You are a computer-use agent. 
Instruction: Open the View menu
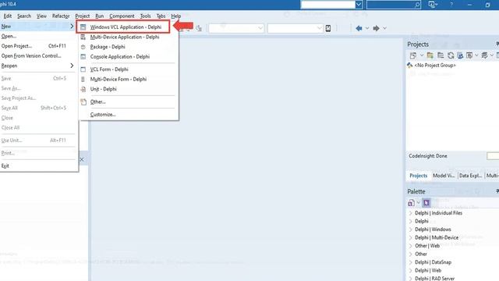click(41, 16)
